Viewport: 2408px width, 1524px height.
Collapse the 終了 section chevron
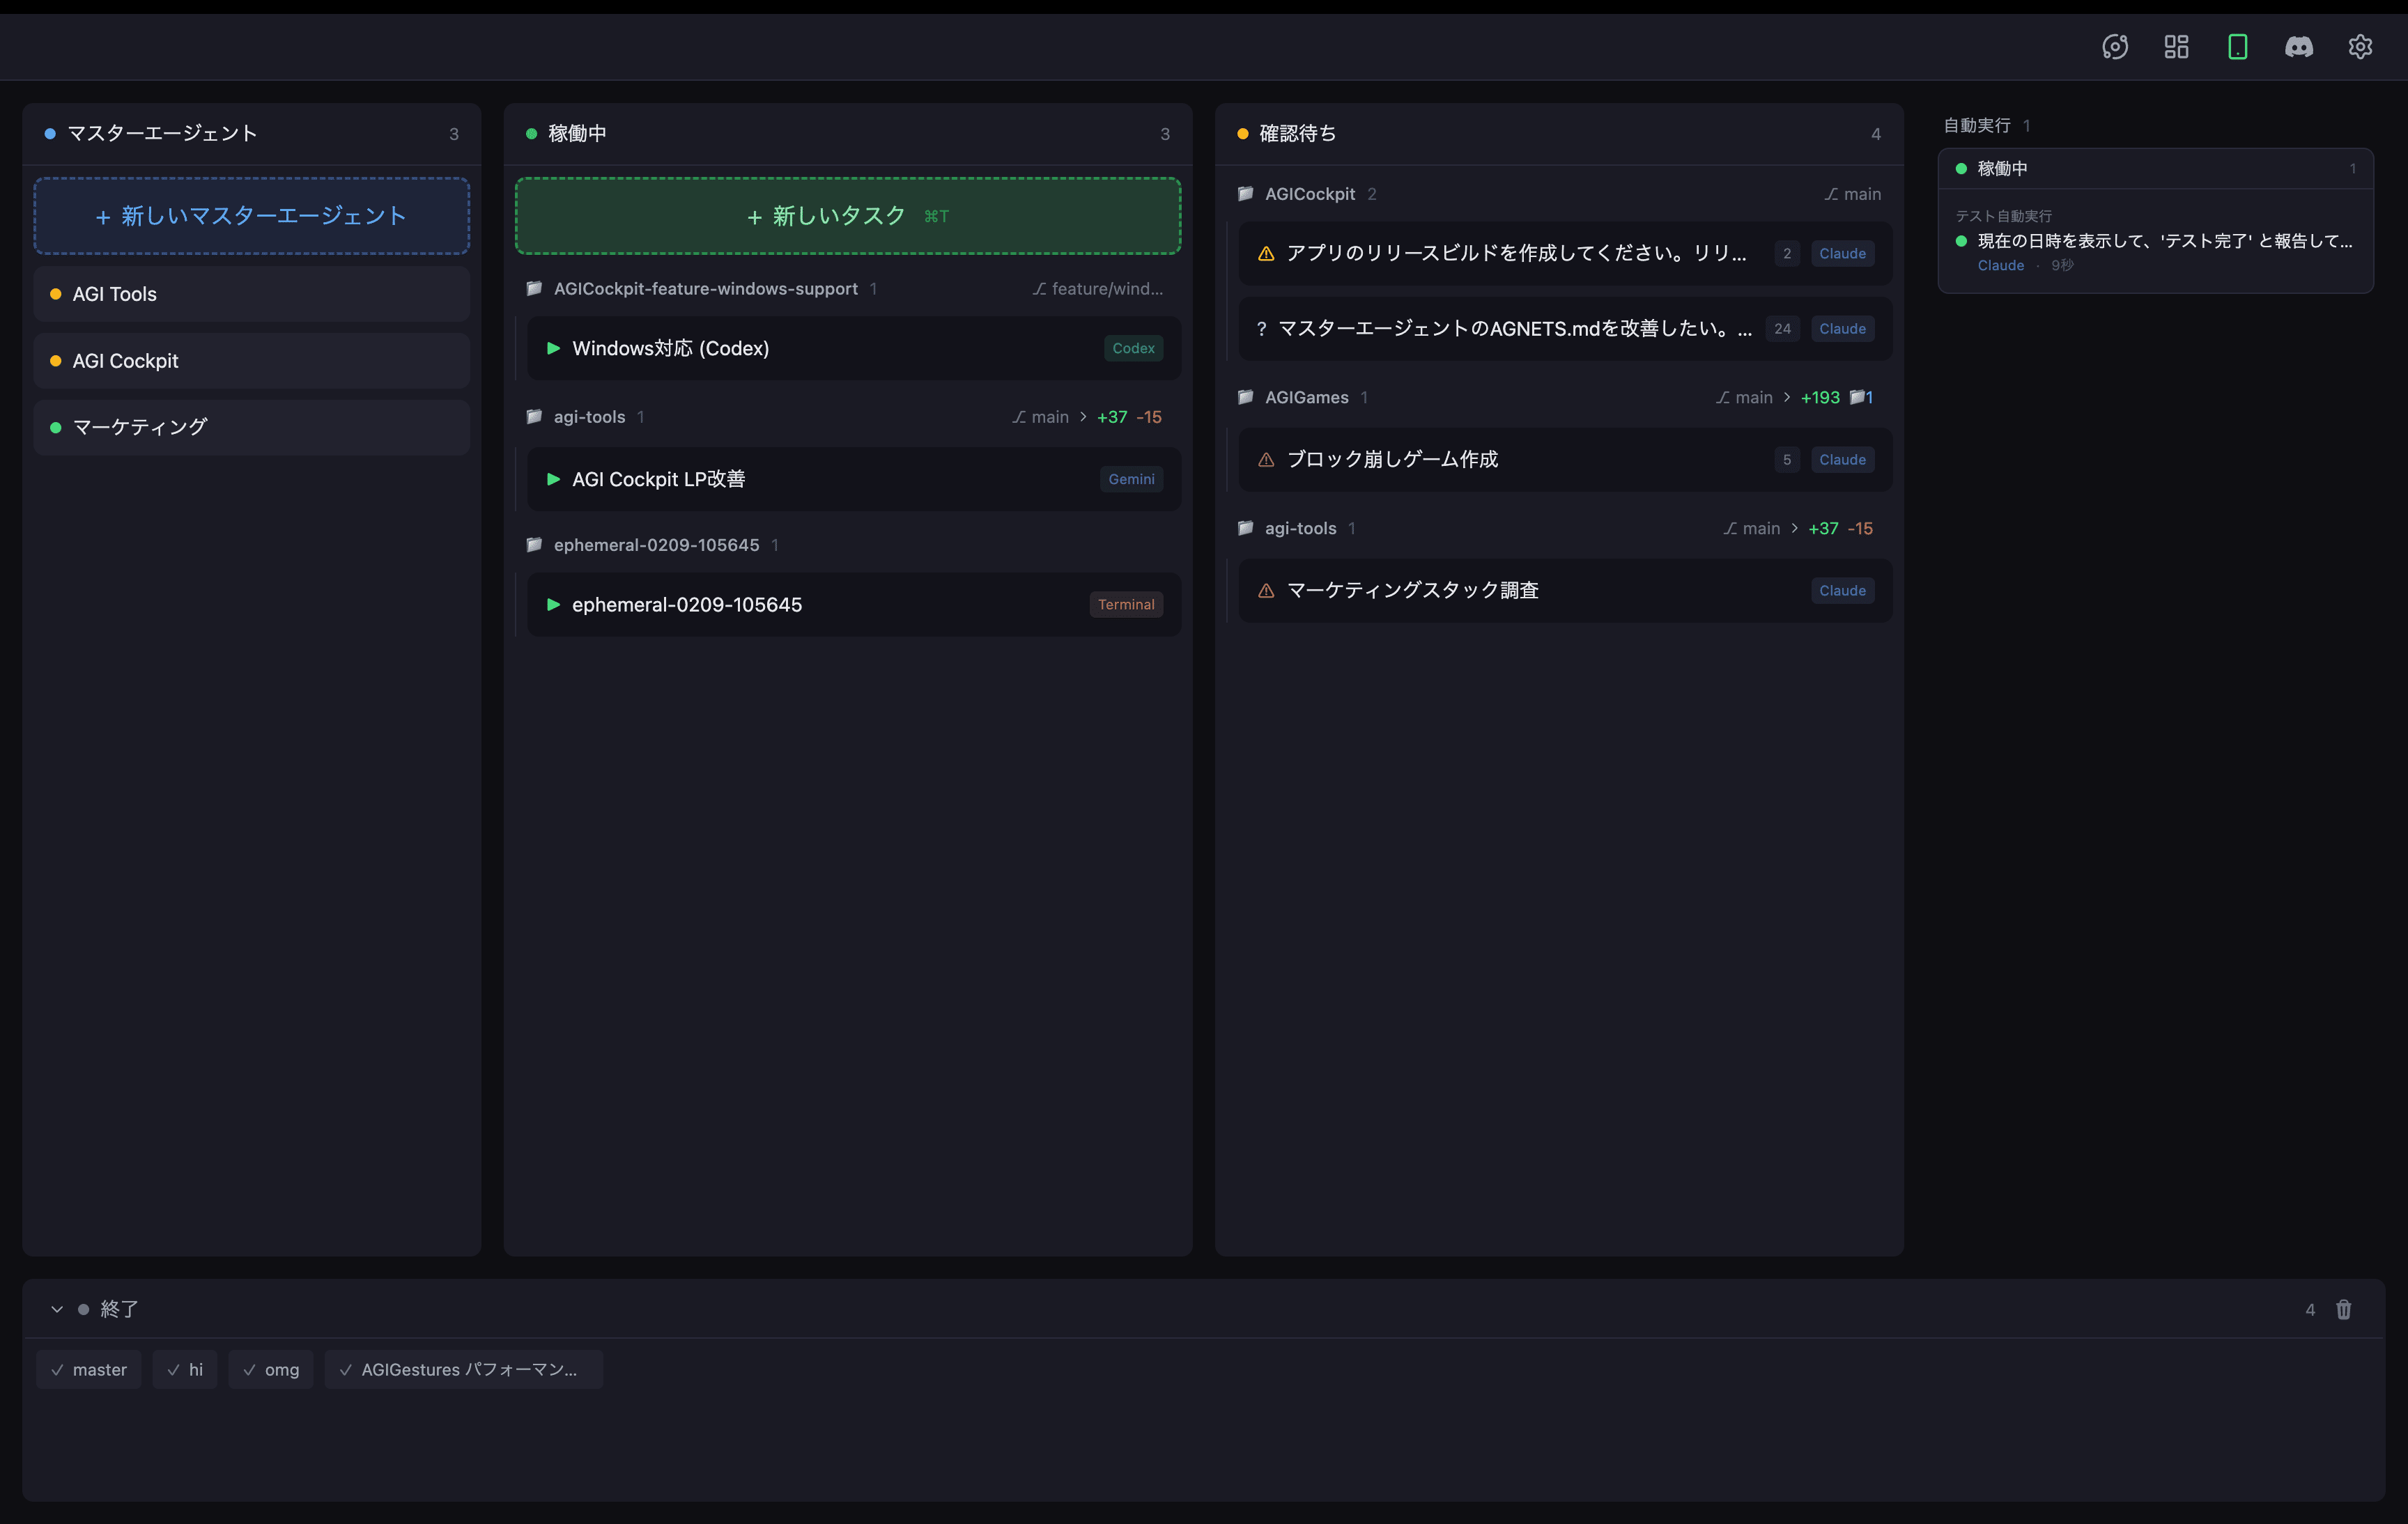(57, 1309)
